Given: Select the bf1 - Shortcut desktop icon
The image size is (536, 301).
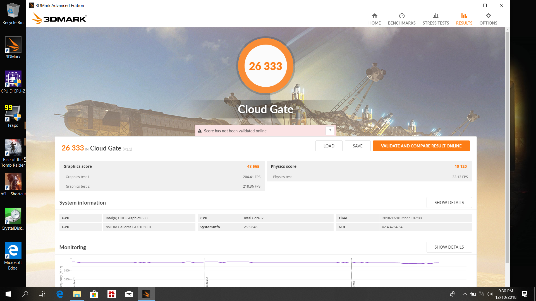Looking at the screenshot, I should pos(13,185).
